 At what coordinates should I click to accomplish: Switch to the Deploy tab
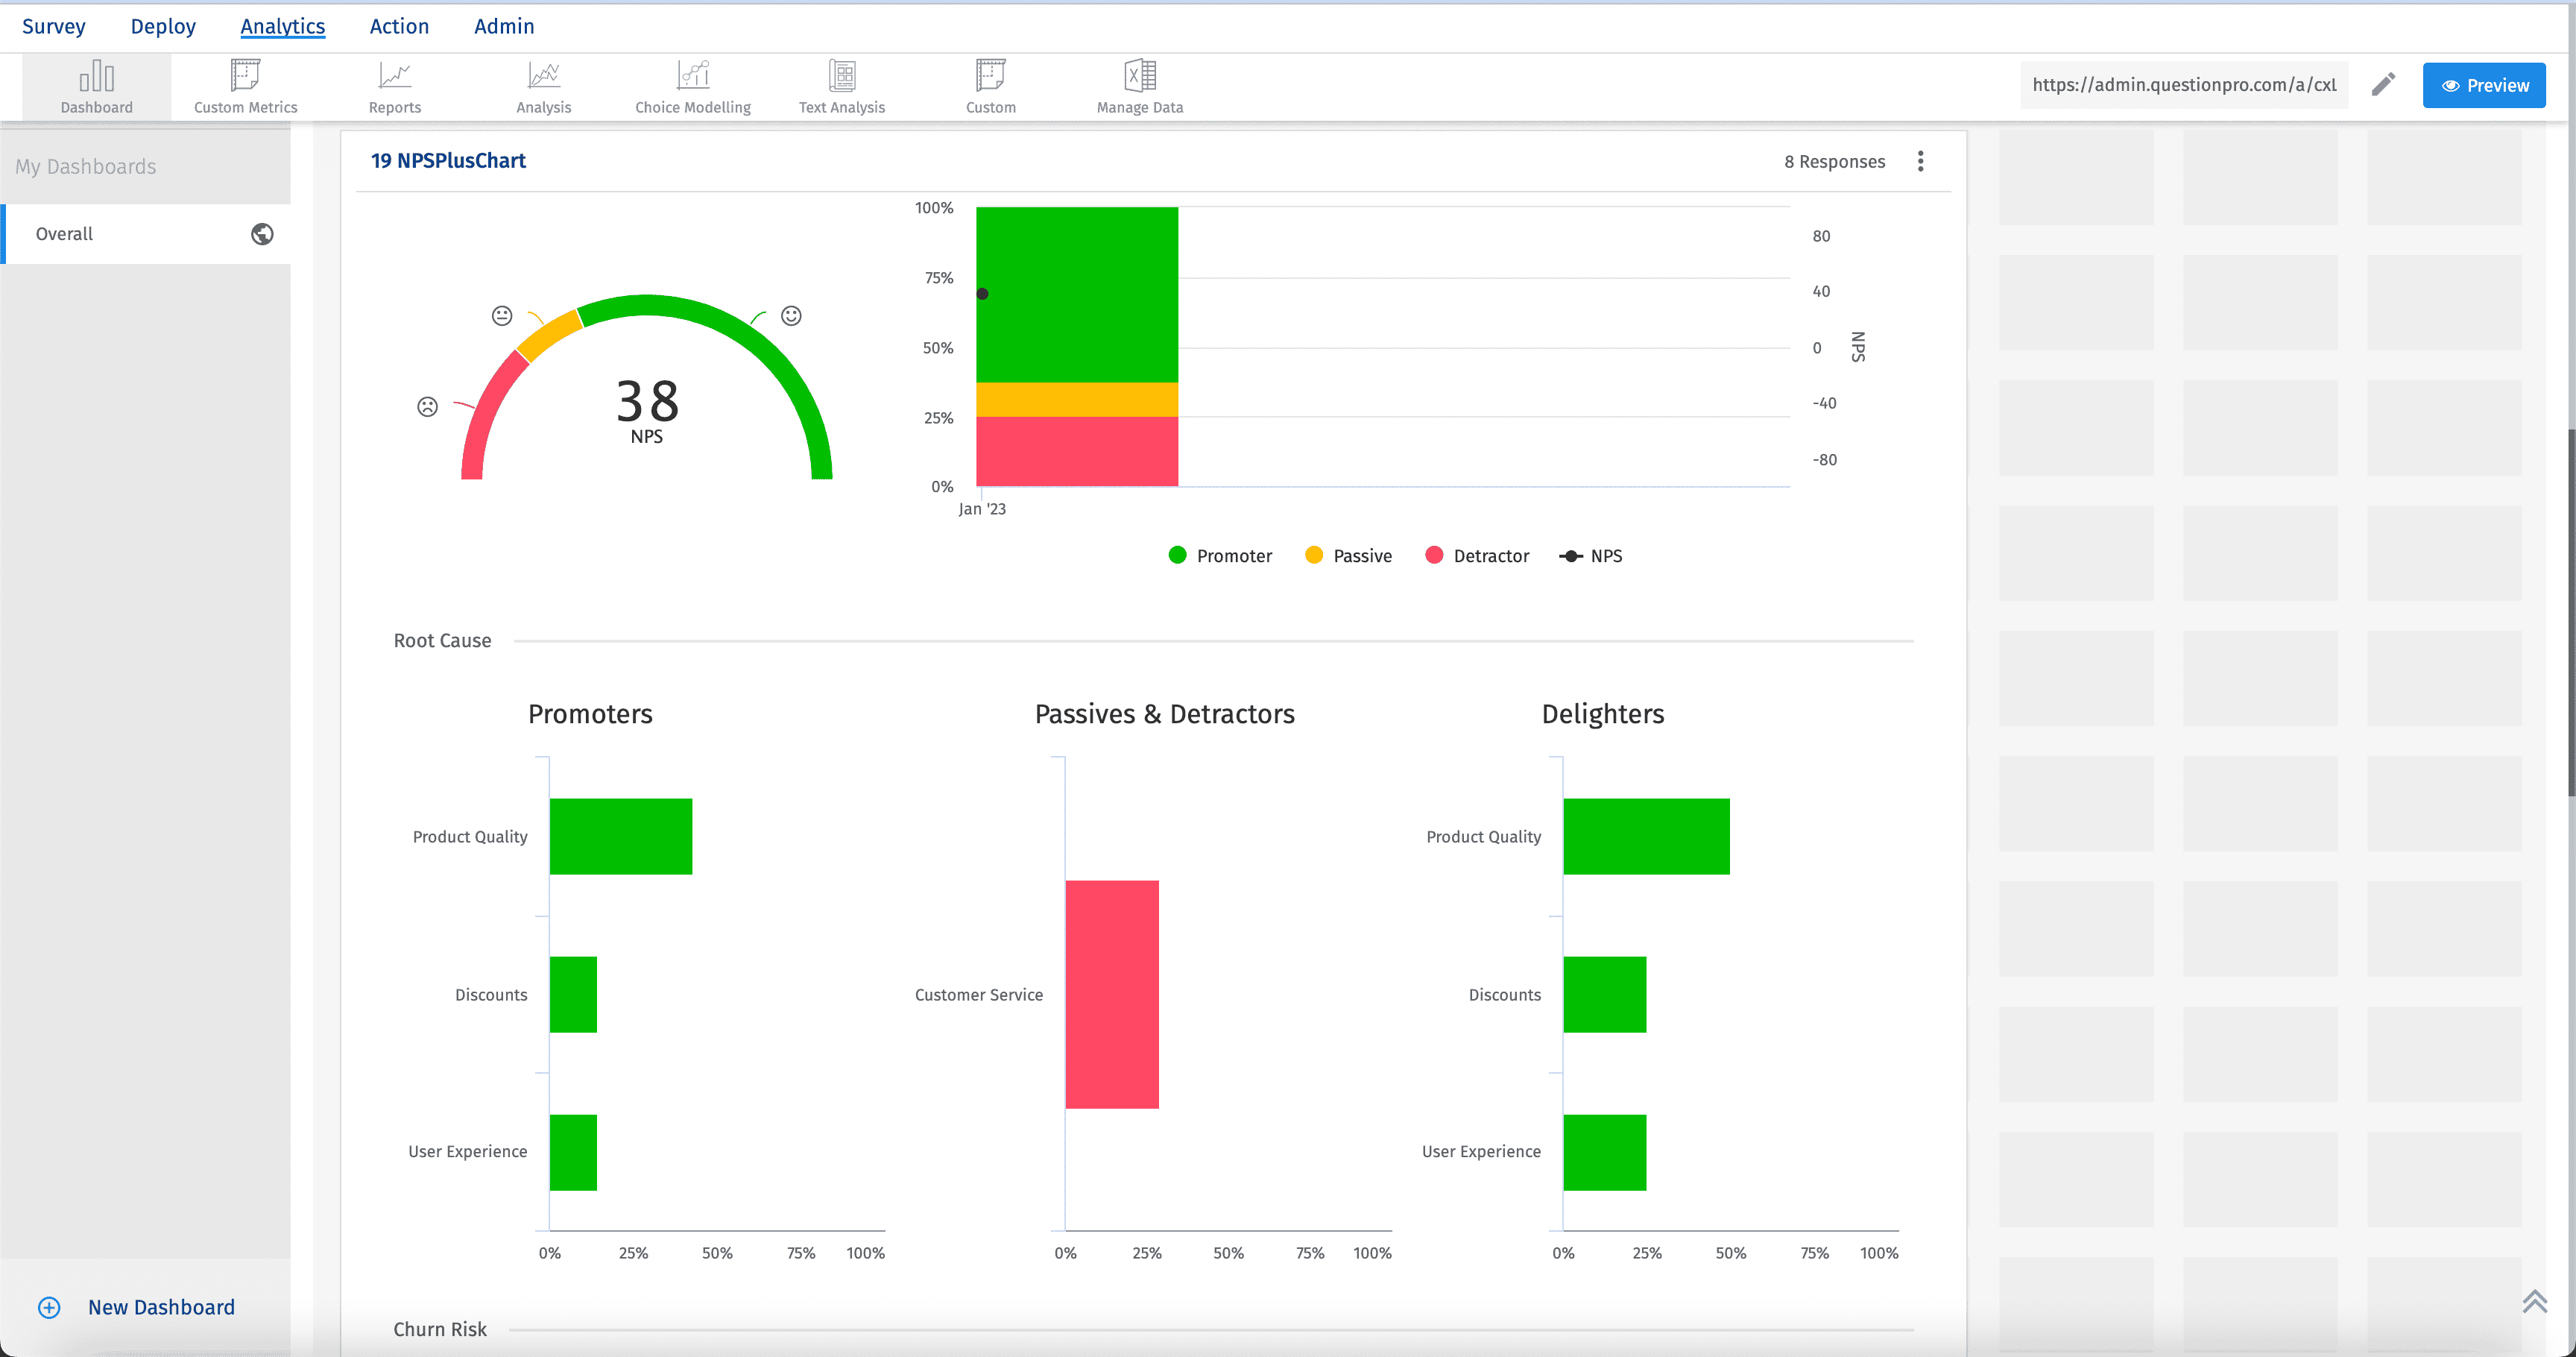(163, 27)
